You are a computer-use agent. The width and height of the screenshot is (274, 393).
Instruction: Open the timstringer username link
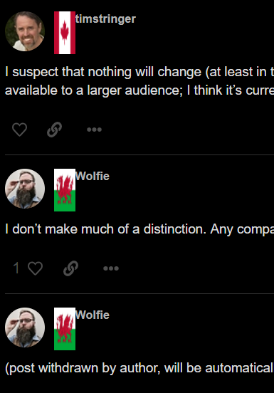point(105,19)
